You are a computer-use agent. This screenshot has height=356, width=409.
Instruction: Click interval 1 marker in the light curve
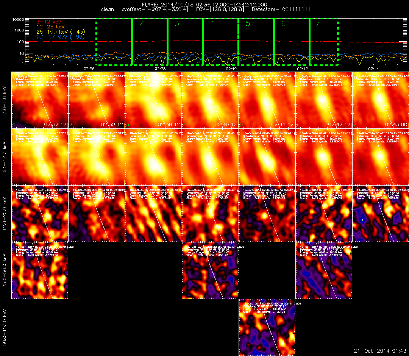pyautogui.click(x=105, y=24)
